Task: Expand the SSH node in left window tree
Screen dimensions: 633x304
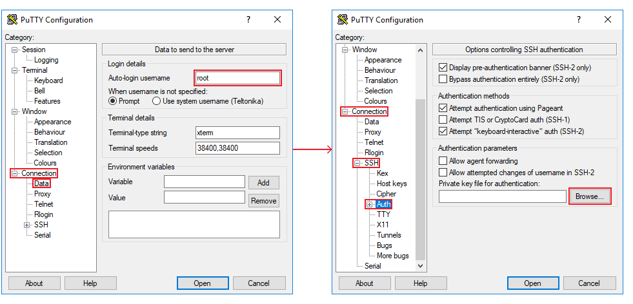Action: [x=27, y=225]
